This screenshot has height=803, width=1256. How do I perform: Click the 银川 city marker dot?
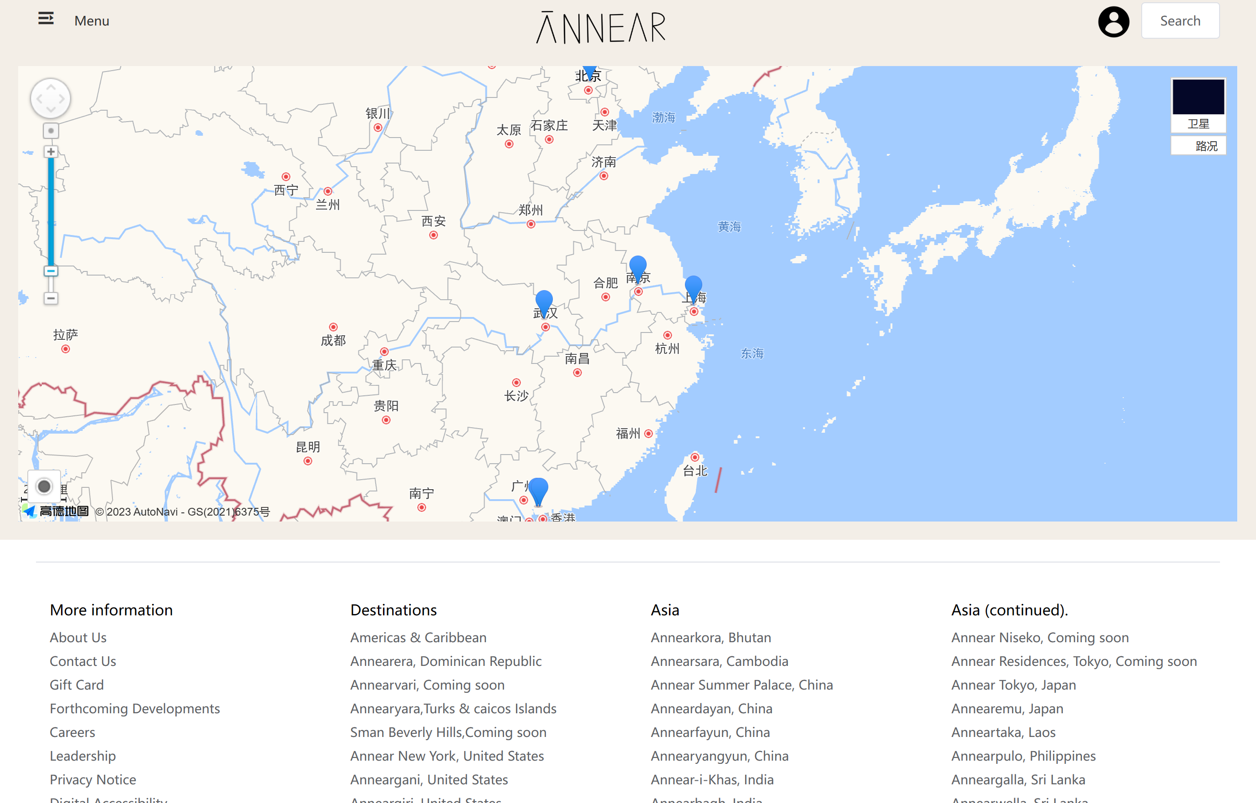click(378, 128)
